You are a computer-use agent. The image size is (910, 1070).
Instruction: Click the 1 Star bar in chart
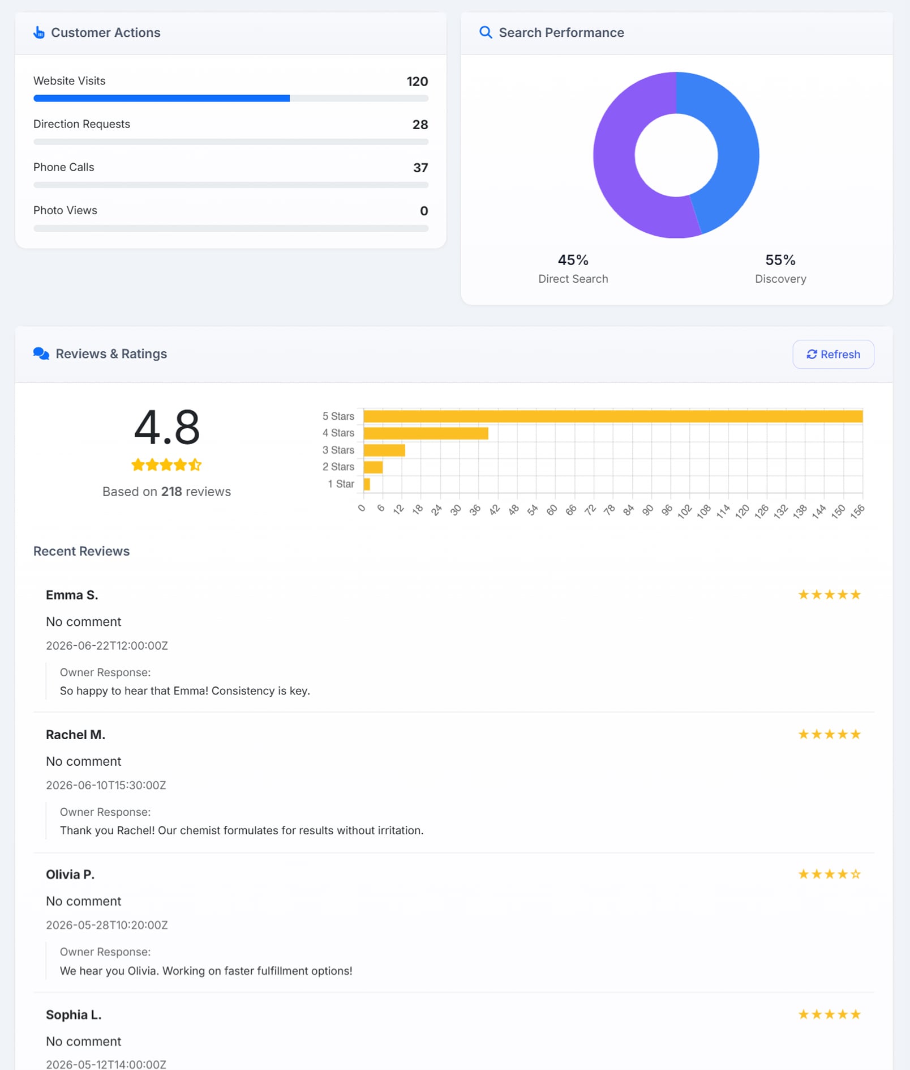367,484
